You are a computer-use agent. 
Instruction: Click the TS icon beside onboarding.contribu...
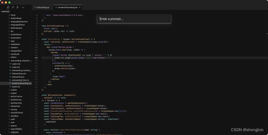(10, 70)
